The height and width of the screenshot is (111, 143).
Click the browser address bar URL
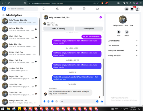click(47, 3)
